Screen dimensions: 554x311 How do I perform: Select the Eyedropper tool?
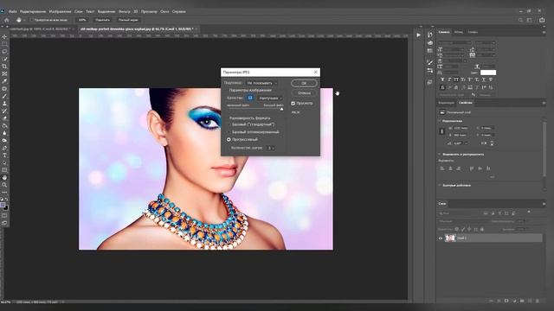tap(4, 81)
